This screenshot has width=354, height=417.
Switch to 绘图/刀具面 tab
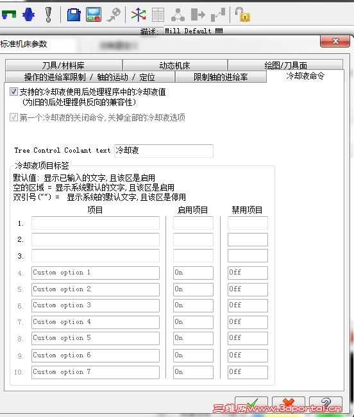tap(285, 65)
